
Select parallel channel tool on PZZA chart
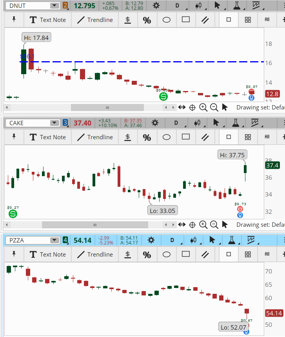point(205,255)
